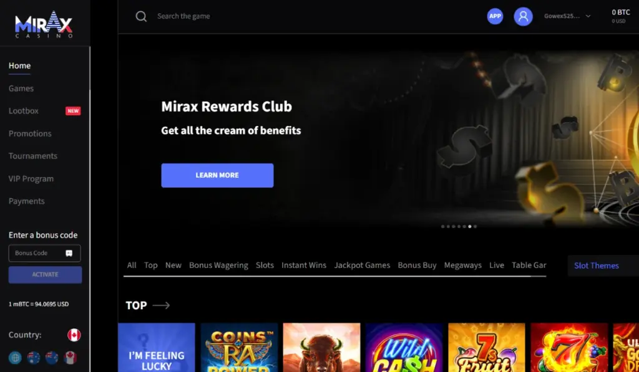Click the LEARN MORE button

(x=217, y=176)
